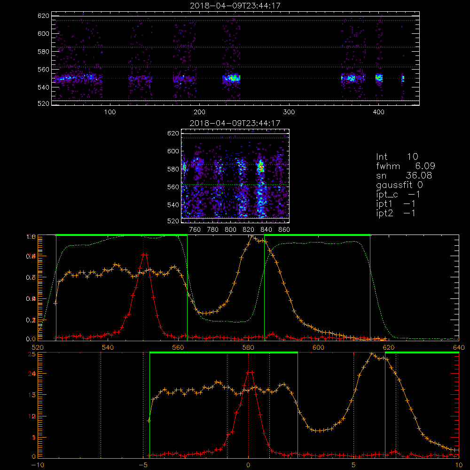Click x-axis label 860 on small spectrogram
The width and height of the screenshot is (470, 470).
tap(284, 230)
